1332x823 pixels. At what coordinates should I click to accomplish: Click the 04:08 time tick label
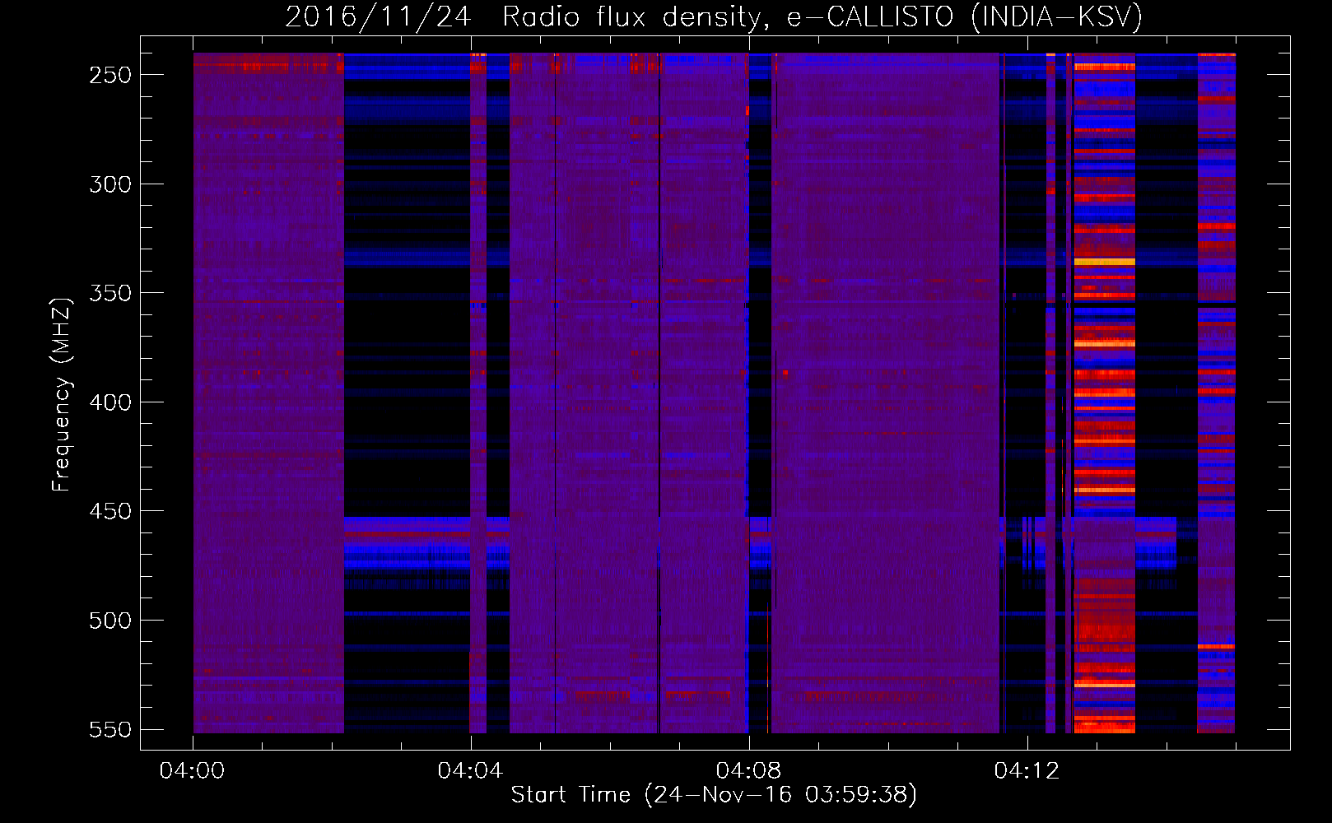tap(748, 771)
